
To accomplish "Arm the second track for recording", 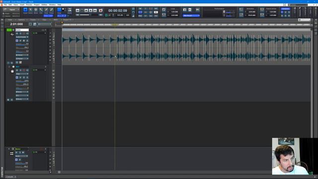I will click(24, 70).
